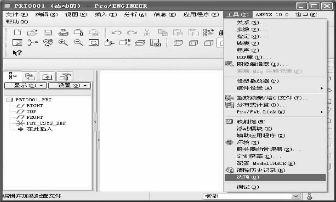Open the 文件(F) menu
The height and width of the screenshot is (202, 336).
click(x=17, y=15)
